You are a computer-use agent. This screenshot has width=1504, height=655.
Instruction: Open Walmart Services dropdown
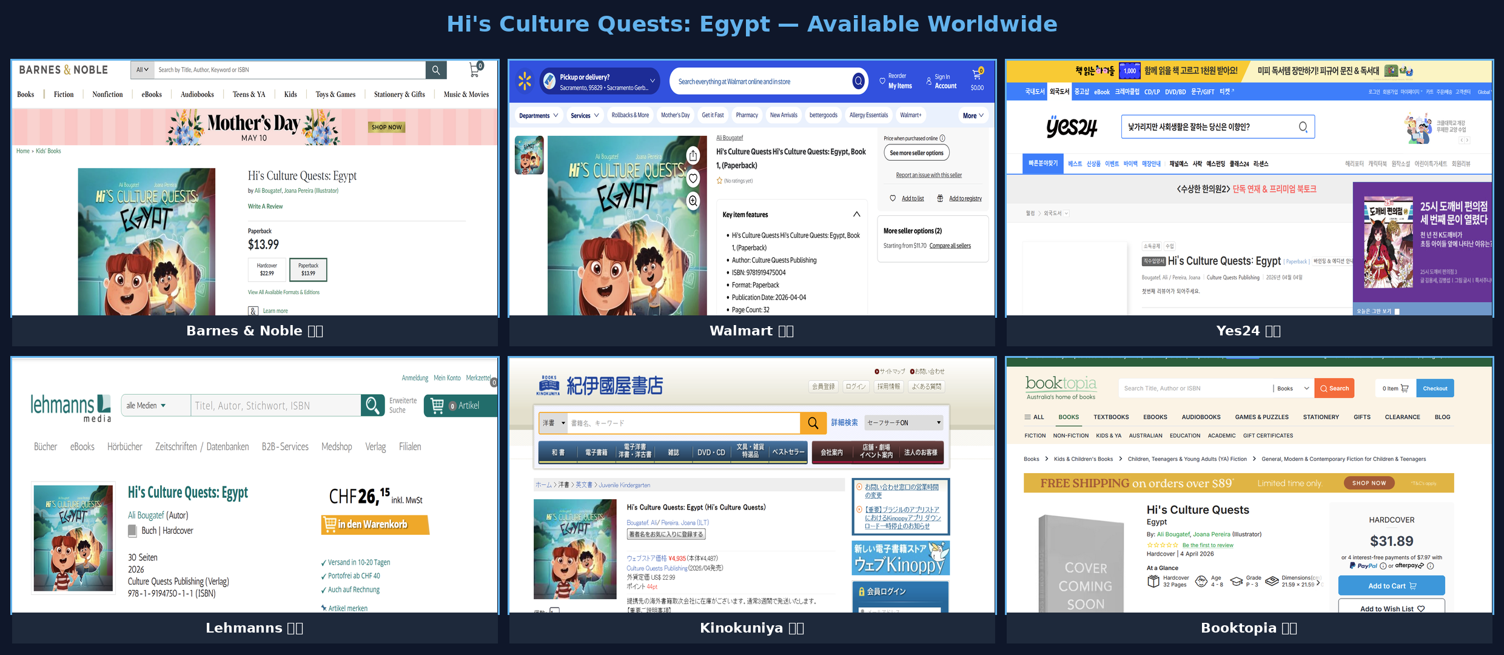585,115
